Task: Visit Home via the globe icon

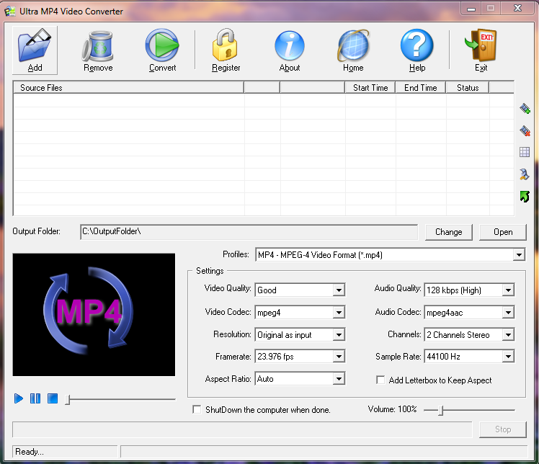Action: point(353,50)
